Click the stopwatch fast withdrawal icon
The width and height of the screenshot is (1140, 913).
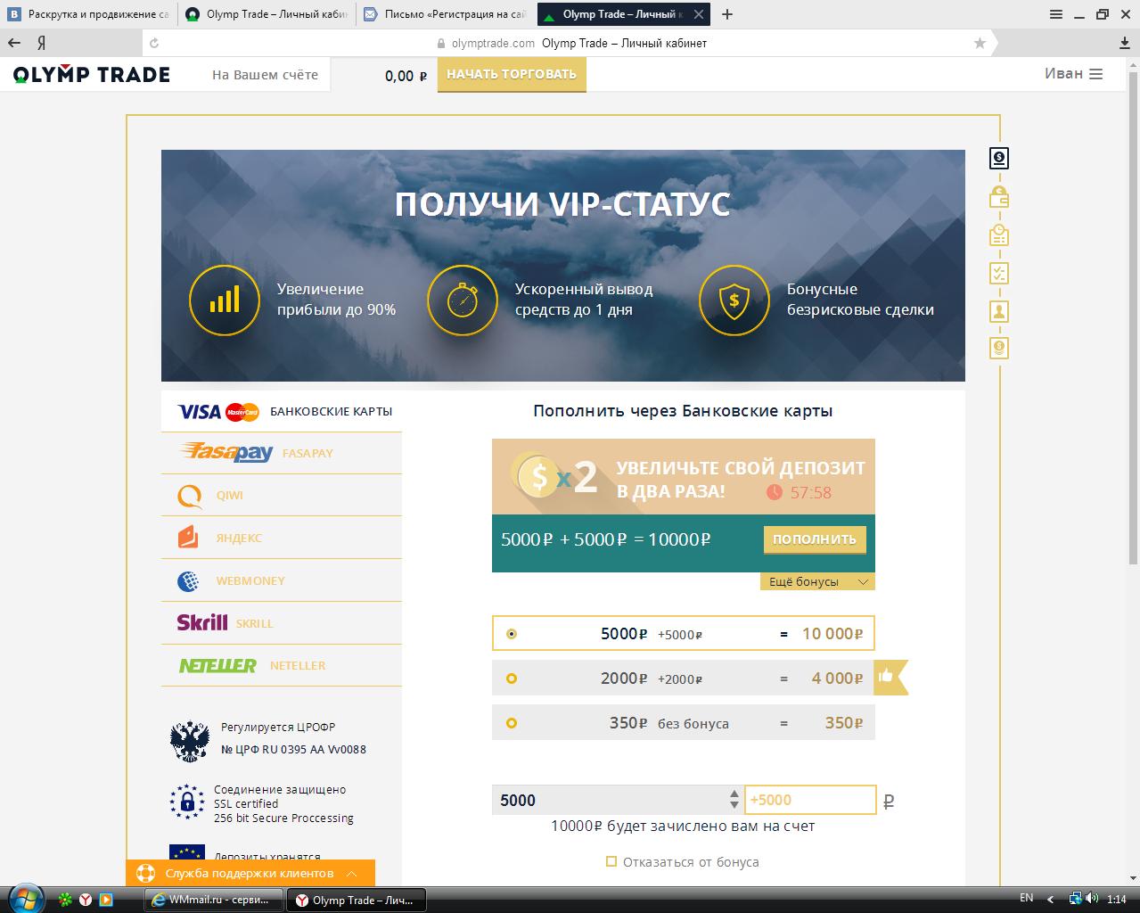(463, 300)
